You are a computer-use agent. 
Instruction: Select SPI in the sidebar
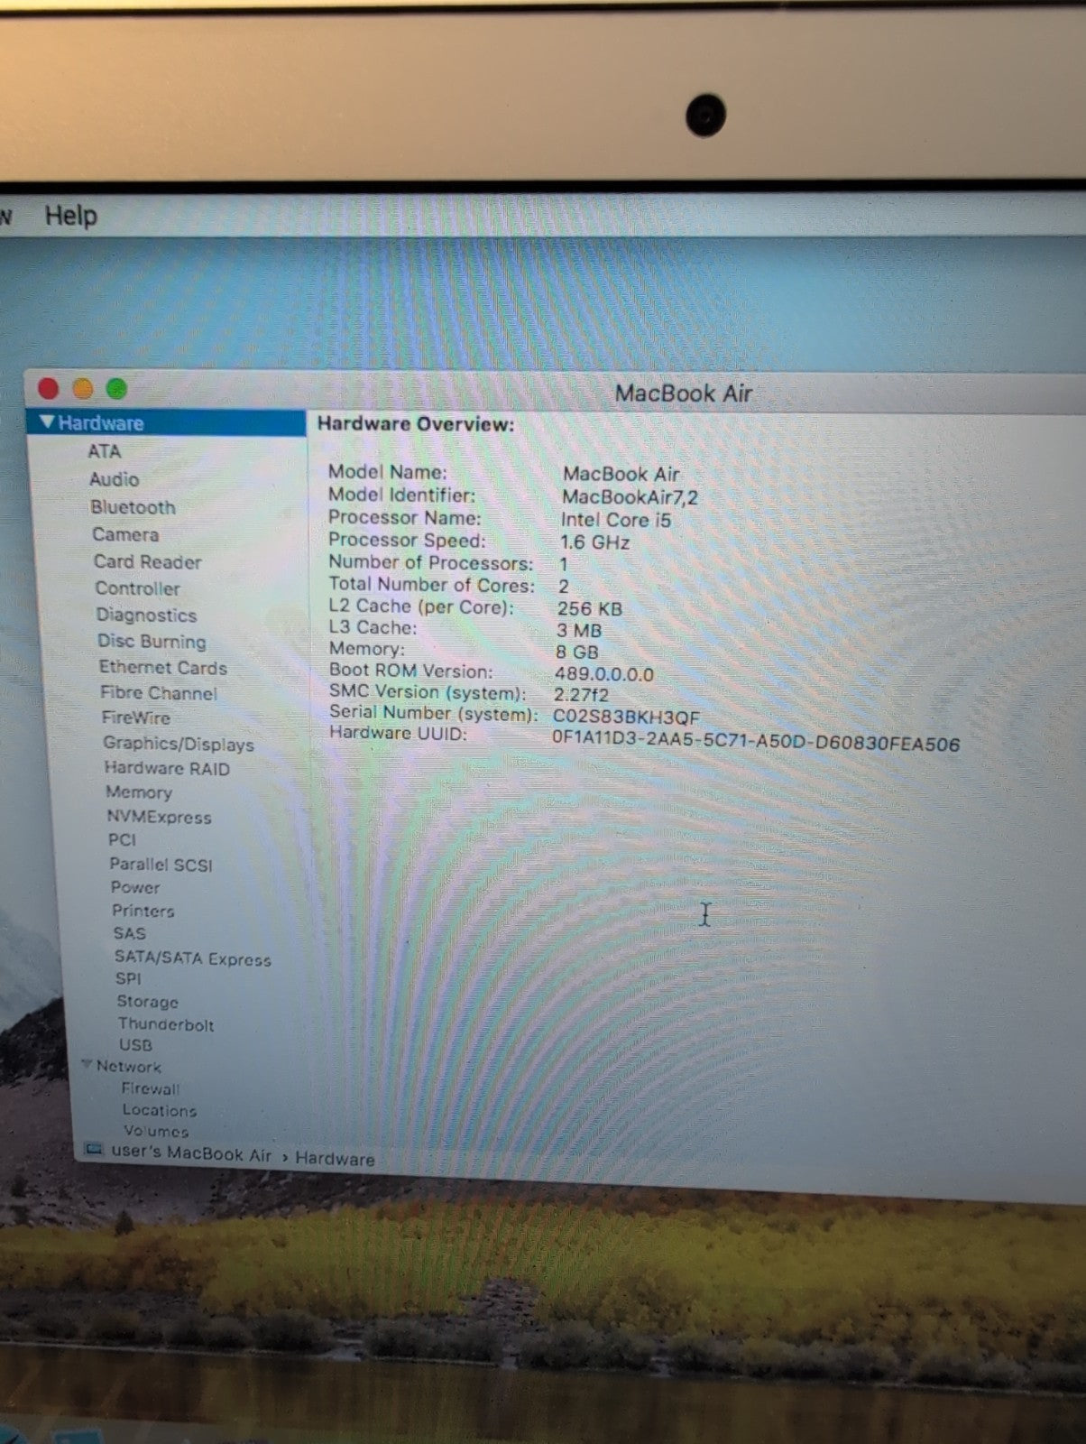(128, 979)
